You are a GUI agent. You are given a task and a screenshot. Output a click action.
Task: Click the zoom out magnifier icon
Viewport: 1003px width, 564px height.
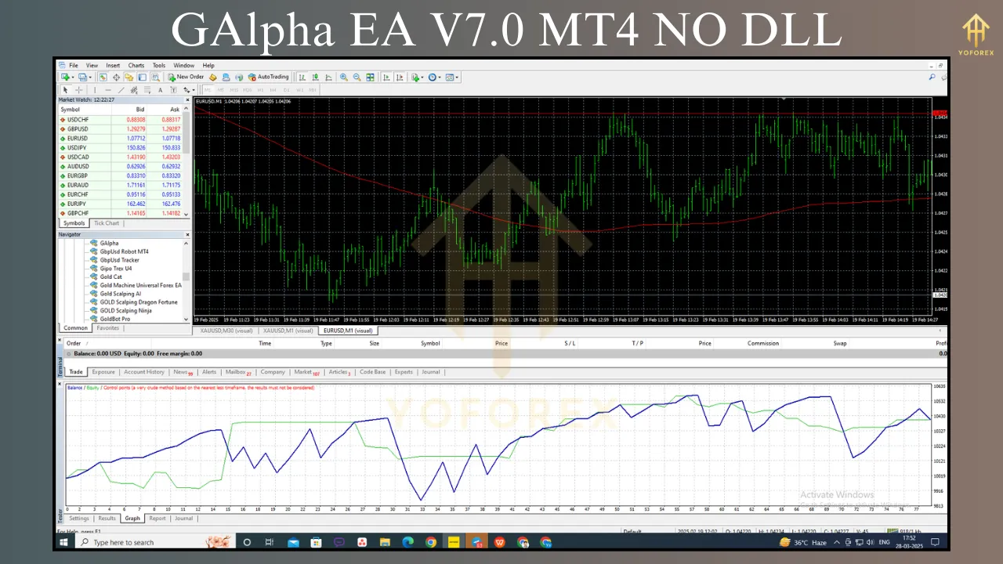tap(357, 77)
